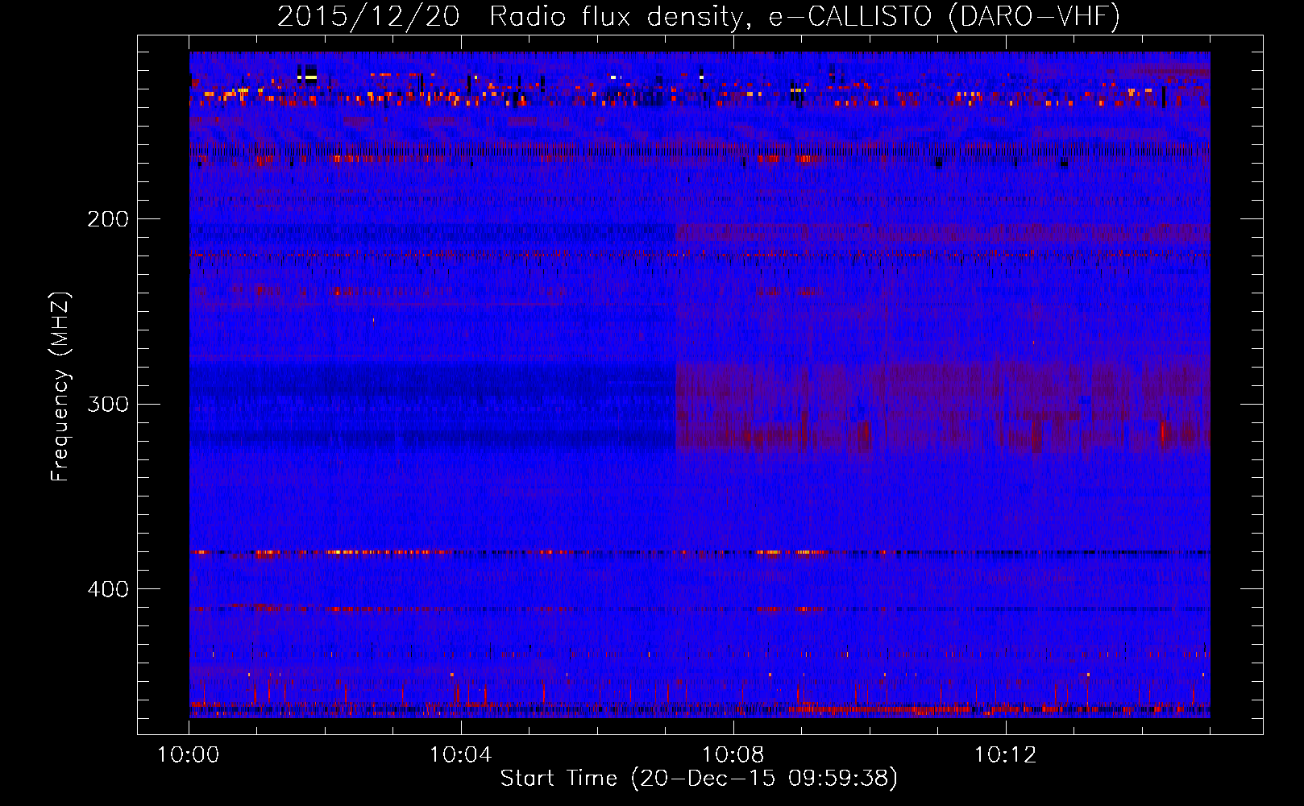Select the 10:08 time tick label
Viewport: 1304px width, 806px height.
coord(733,755)
